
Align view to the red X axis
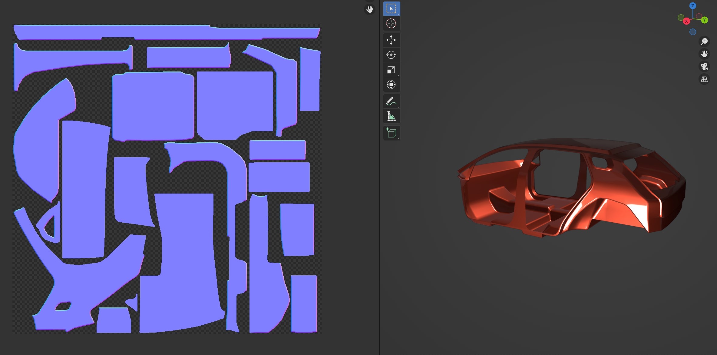(686, 21)
